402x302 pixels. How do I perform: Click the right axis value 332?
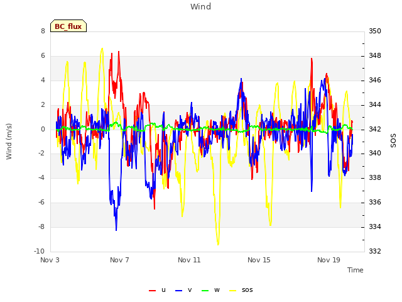click(x=375, y=251)
